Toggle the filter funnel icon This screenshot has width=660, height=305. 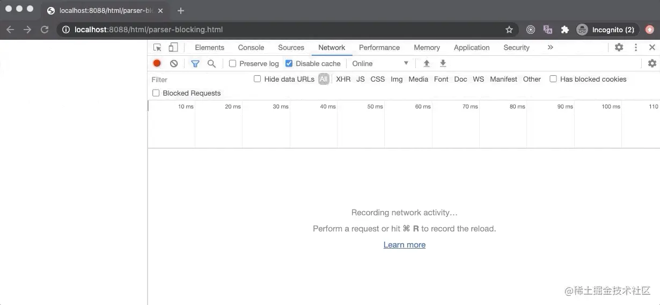(195, 63)
